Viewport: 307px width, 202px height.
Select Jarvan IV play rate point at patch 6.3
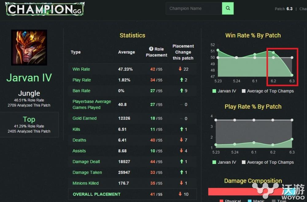(292, 139)
